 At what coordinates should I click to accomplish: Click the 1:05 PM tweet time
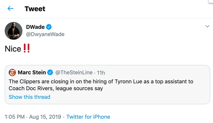tap(15, 117)
